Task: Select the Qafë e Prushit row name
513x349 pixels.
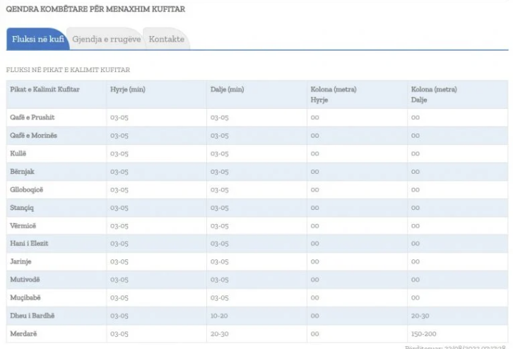Action: click(33, 117)
